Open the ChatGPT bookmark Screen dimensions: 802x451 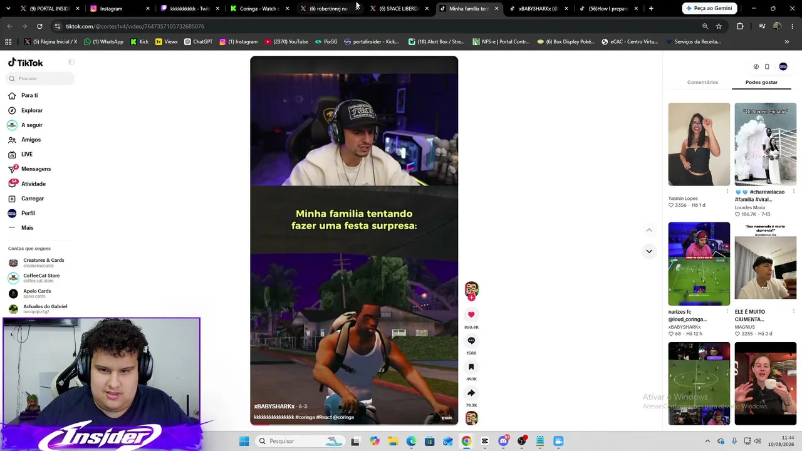(199, 42)
